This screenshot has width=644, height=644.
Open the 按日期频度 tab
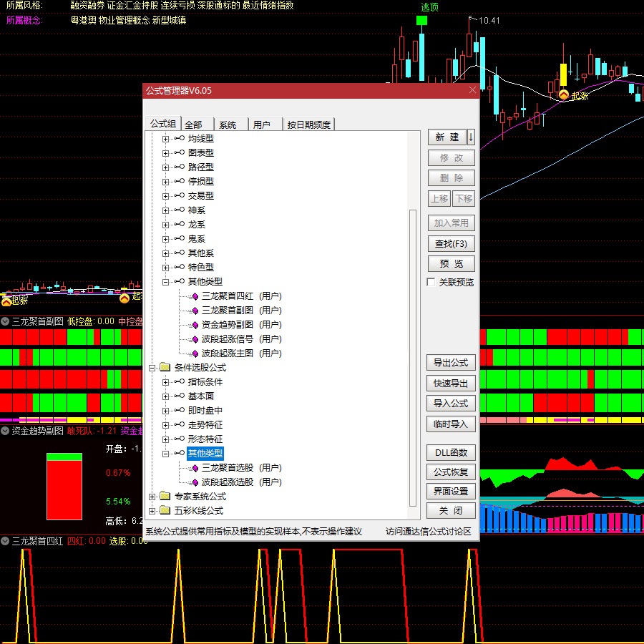[308, 125]
